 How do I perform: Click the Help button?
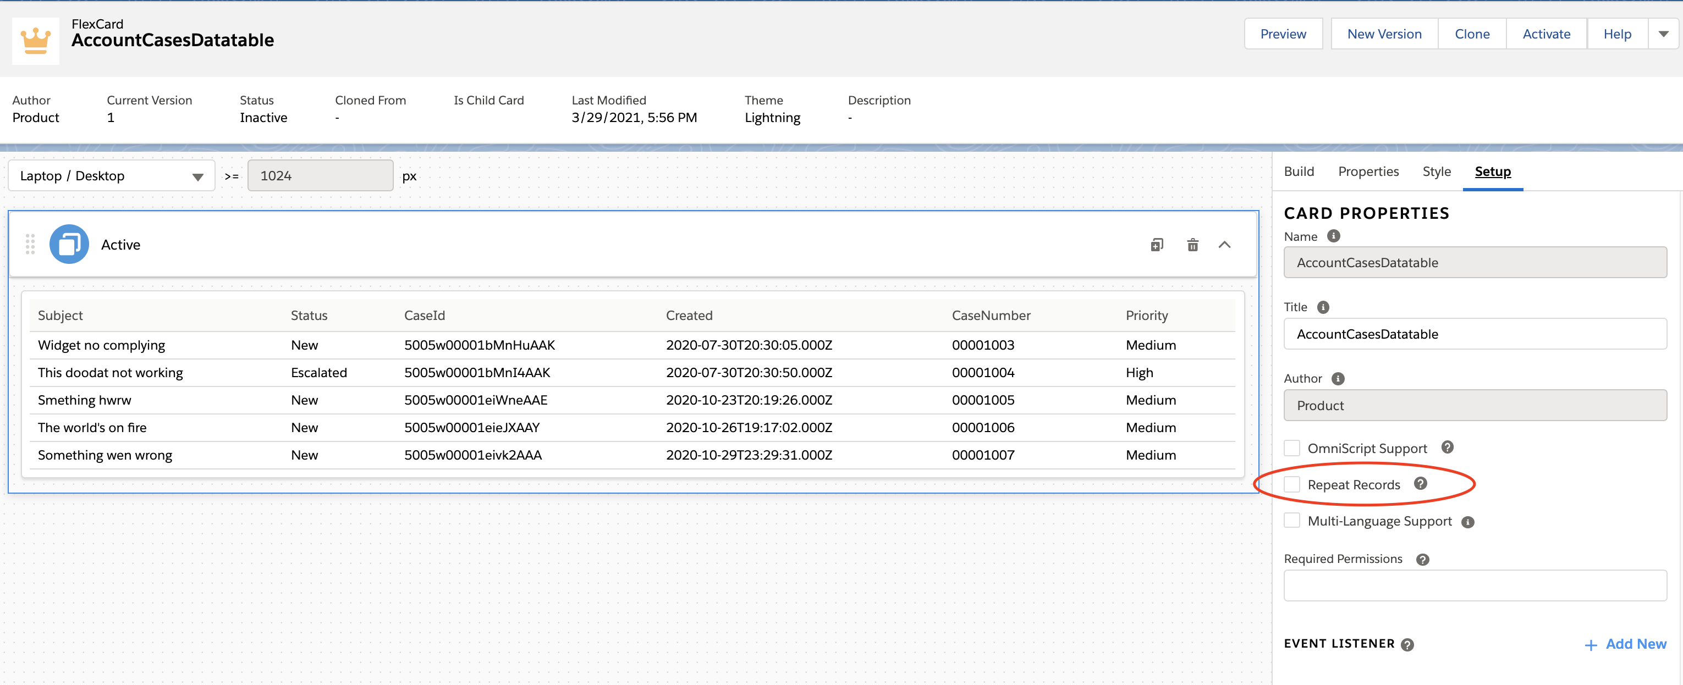click(x=1617, y=34)
